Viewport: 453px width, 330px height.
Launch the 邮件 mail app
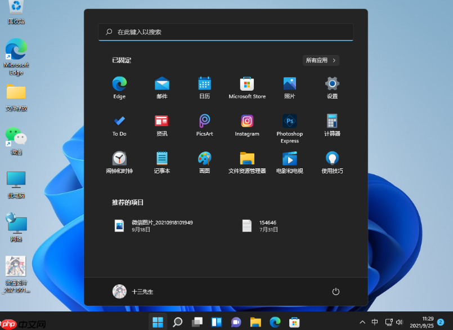pyautogui.click(x=162, y=88)
